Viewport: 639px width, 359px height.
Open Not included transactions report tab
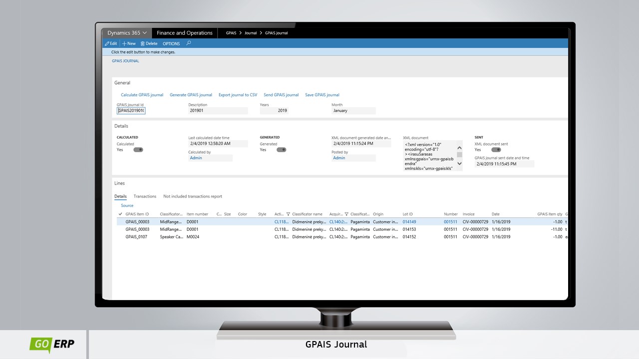[193, 196]
